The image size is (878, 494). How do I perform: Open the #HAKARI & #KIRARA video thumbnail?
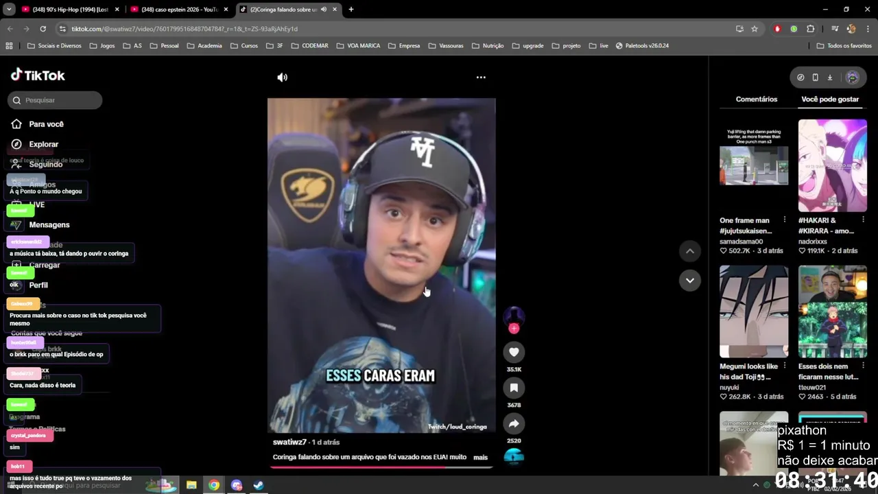pos(833,165)
